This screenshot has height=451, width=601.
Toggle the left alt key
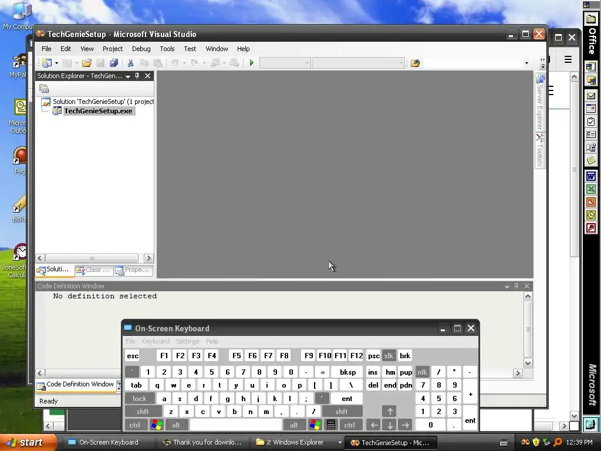(x=175, y=425)
